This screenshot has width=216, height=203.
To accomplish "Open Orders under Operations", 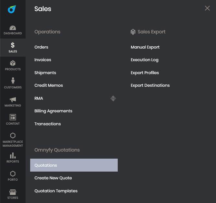I will pos(41,47).
